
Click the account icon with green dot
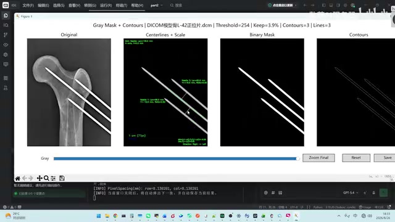(352, 6)
